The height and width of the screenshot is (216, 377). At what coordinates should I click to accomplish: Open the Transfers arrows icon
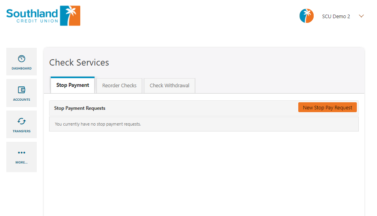(21, 121)
